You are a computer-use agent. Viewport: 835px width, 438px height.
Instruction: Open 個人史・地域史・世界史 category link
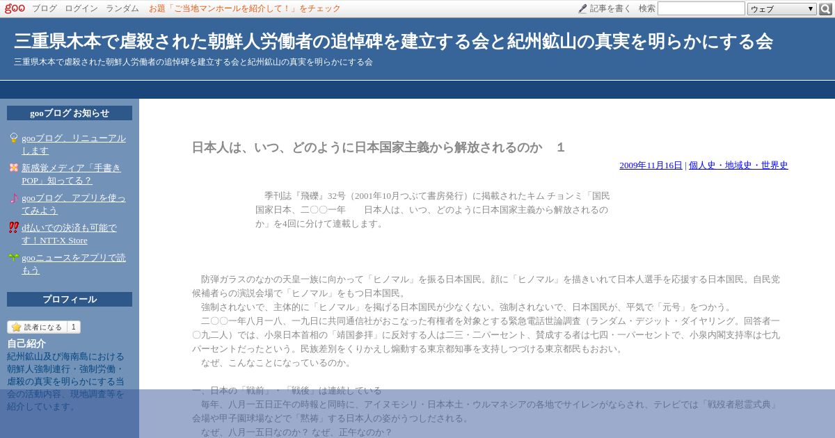[738, 165]
